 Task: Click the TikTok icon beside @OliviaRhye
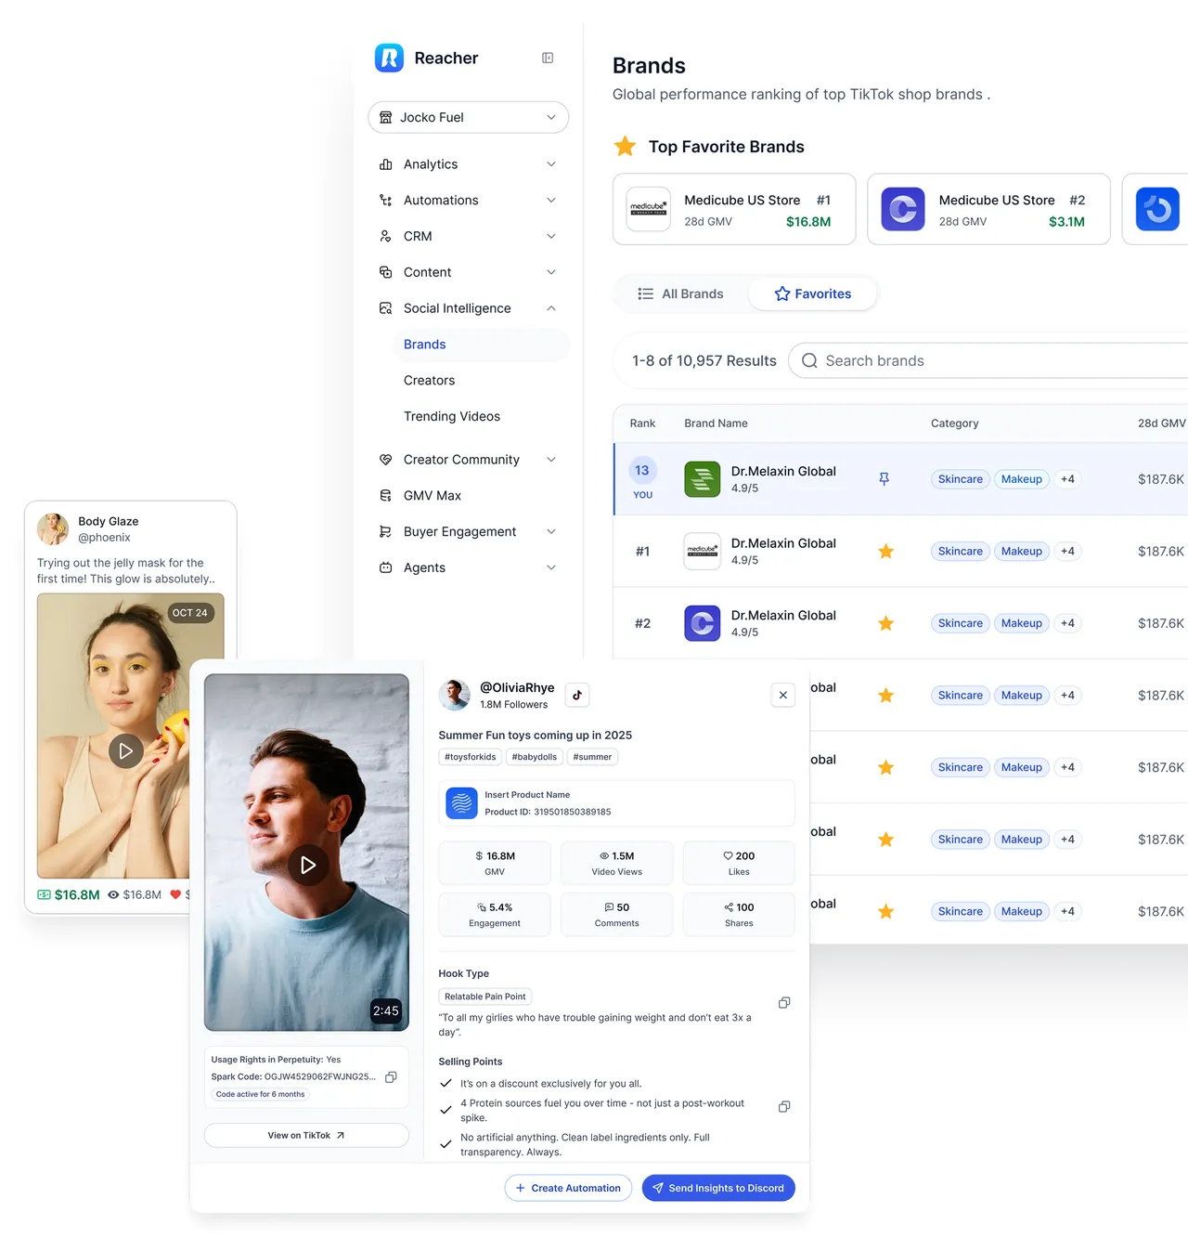tap(577, 695)
